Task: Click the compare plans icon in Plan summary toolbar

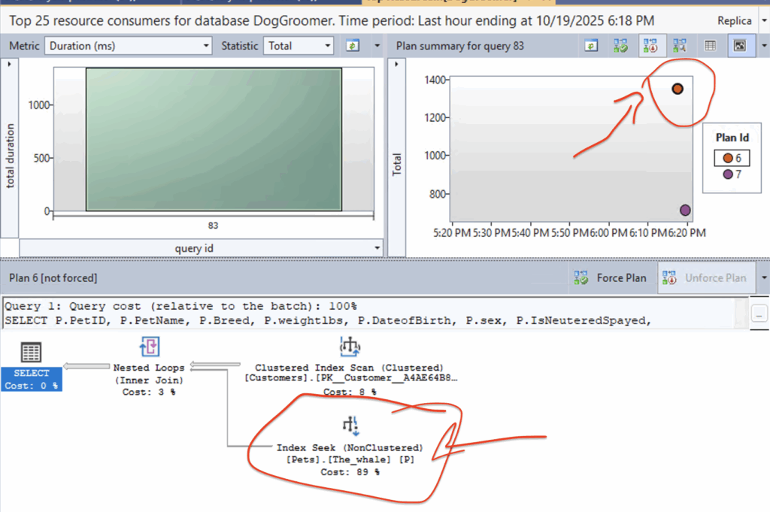Action: point(679,46)
